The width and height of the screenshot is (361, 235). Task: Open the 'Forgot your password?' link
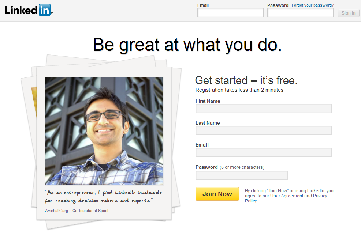point(313,5)
